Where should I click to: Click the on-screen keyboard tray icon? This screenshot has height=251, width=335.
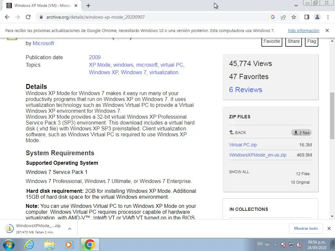click(x=267, y=244)
